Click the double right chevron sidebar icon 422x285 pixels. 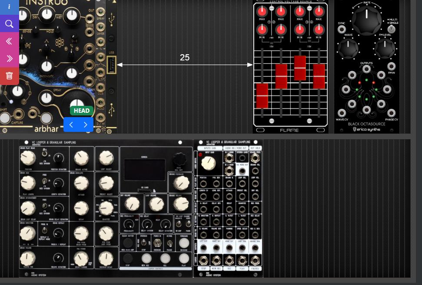[x=10, y=58]
